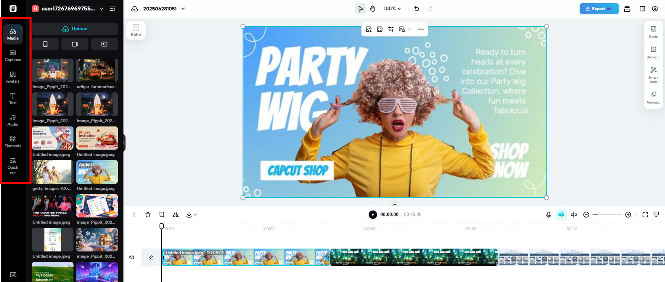Image resolution: width=665 pixels, height=282 pixels.
Task: Click the align-split icon right of the snapping button
Action: (x=574, y=215)
